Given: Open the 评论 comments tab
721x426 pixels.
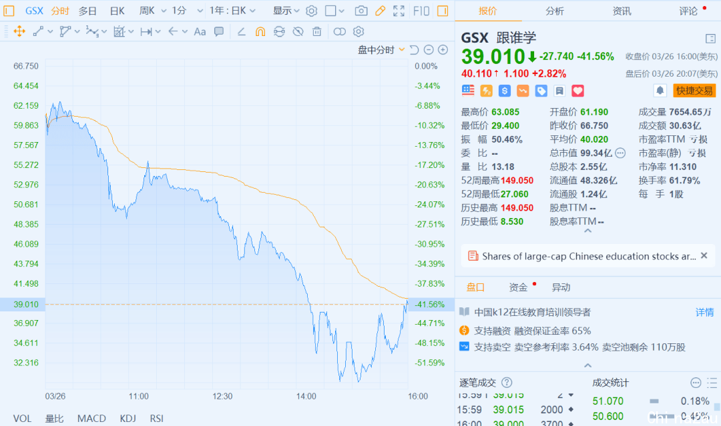Looking at the screenshot, I should point(688,11).
